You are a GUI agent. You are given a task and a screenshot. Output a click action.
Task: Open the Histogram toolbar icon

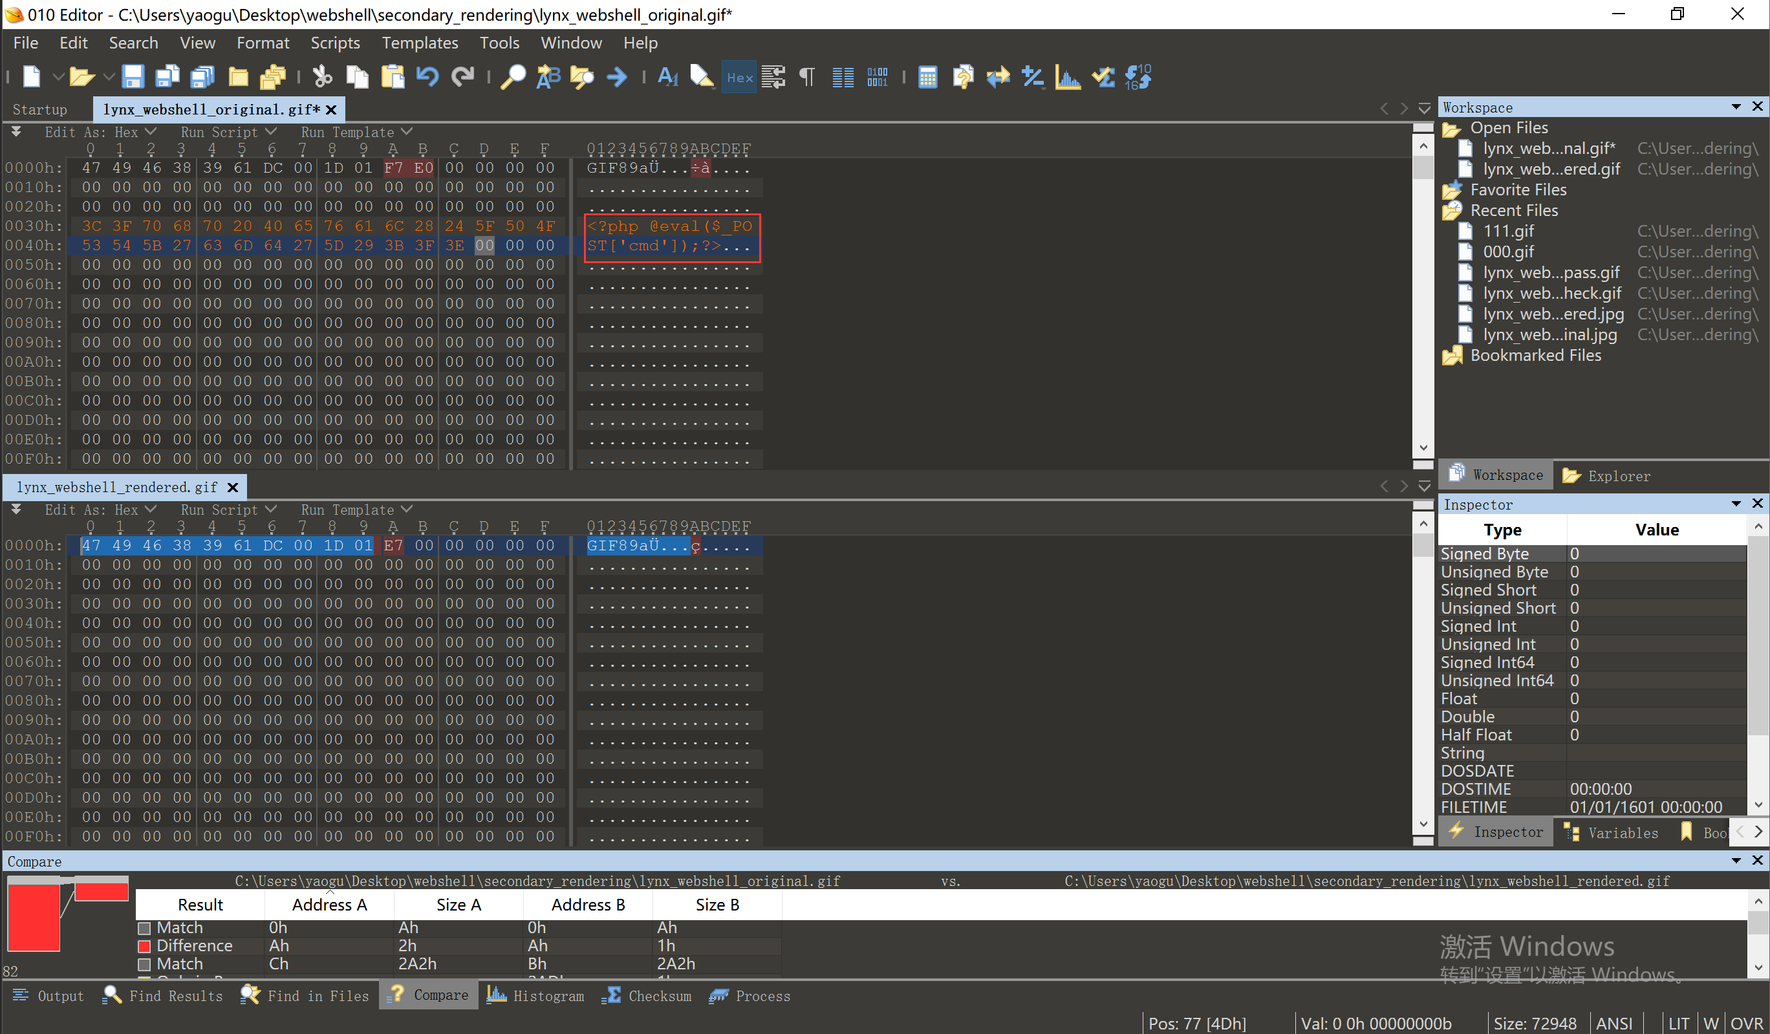pyautogui.click(x=1068, y=76)
